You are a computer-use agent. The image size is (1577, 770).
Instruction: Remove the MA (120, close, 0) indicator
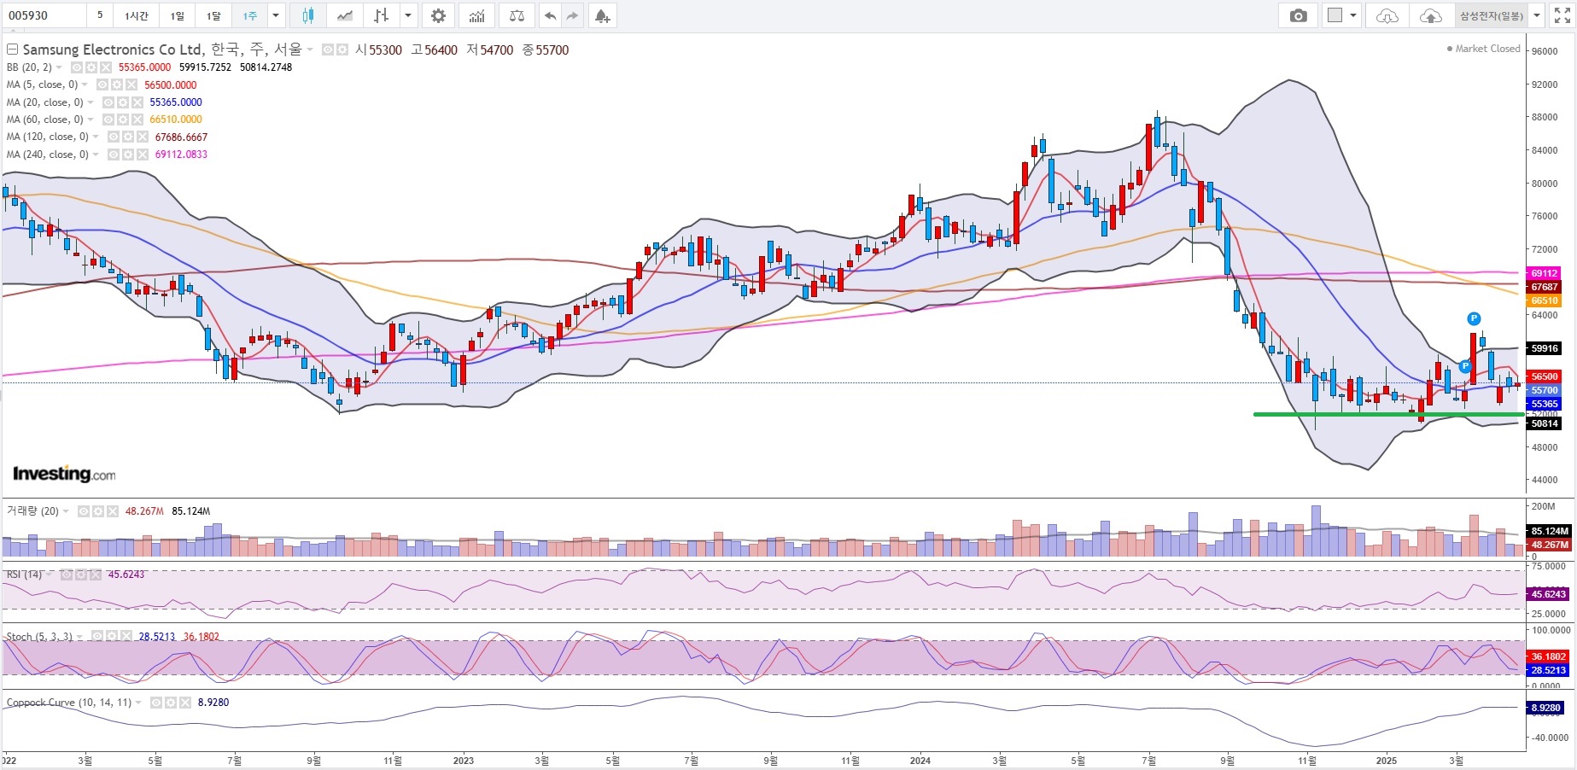point(143,137)
